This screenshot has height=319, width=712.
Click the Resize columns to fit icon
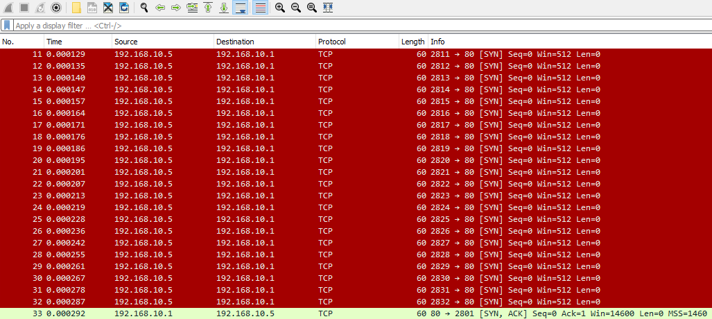coord(328,8)
